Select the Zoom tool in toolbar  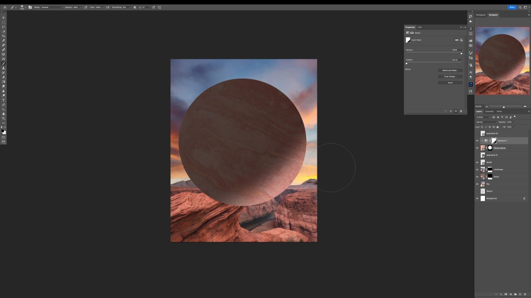click(4, 118)
